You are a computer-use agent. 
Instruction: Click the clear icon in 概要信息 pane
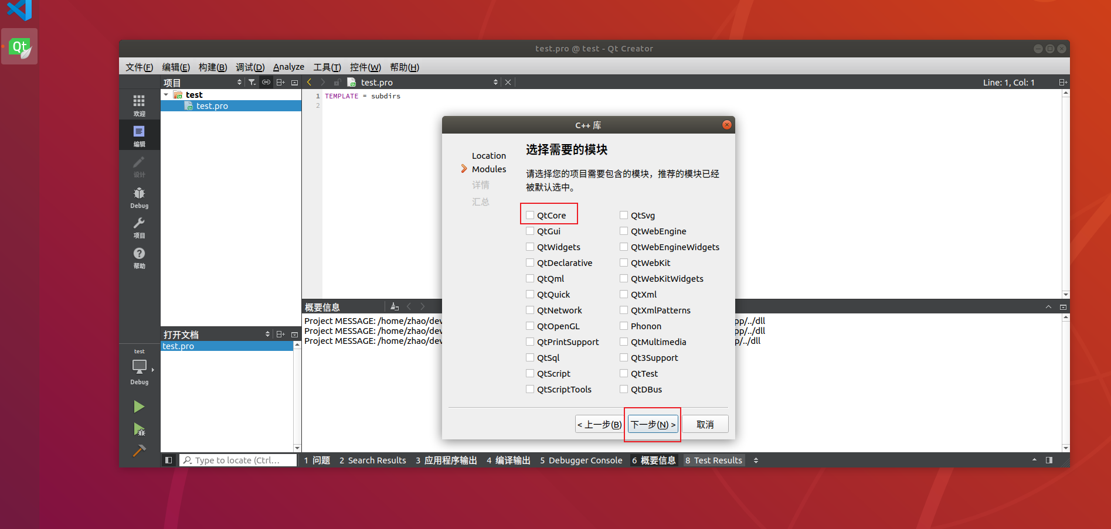click(x=395, y=306)
